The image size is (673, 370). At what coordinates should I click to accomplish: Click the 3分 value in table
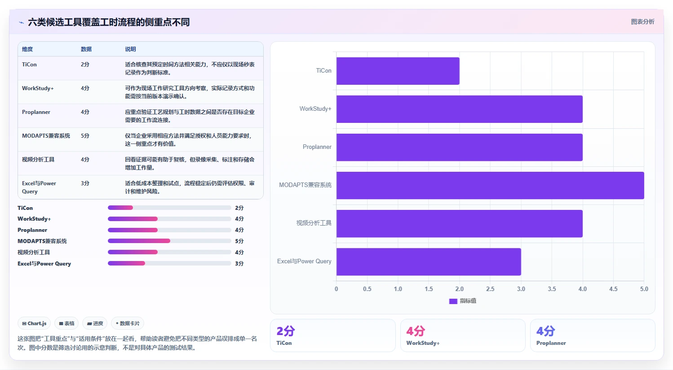click(x=85, y=183)
